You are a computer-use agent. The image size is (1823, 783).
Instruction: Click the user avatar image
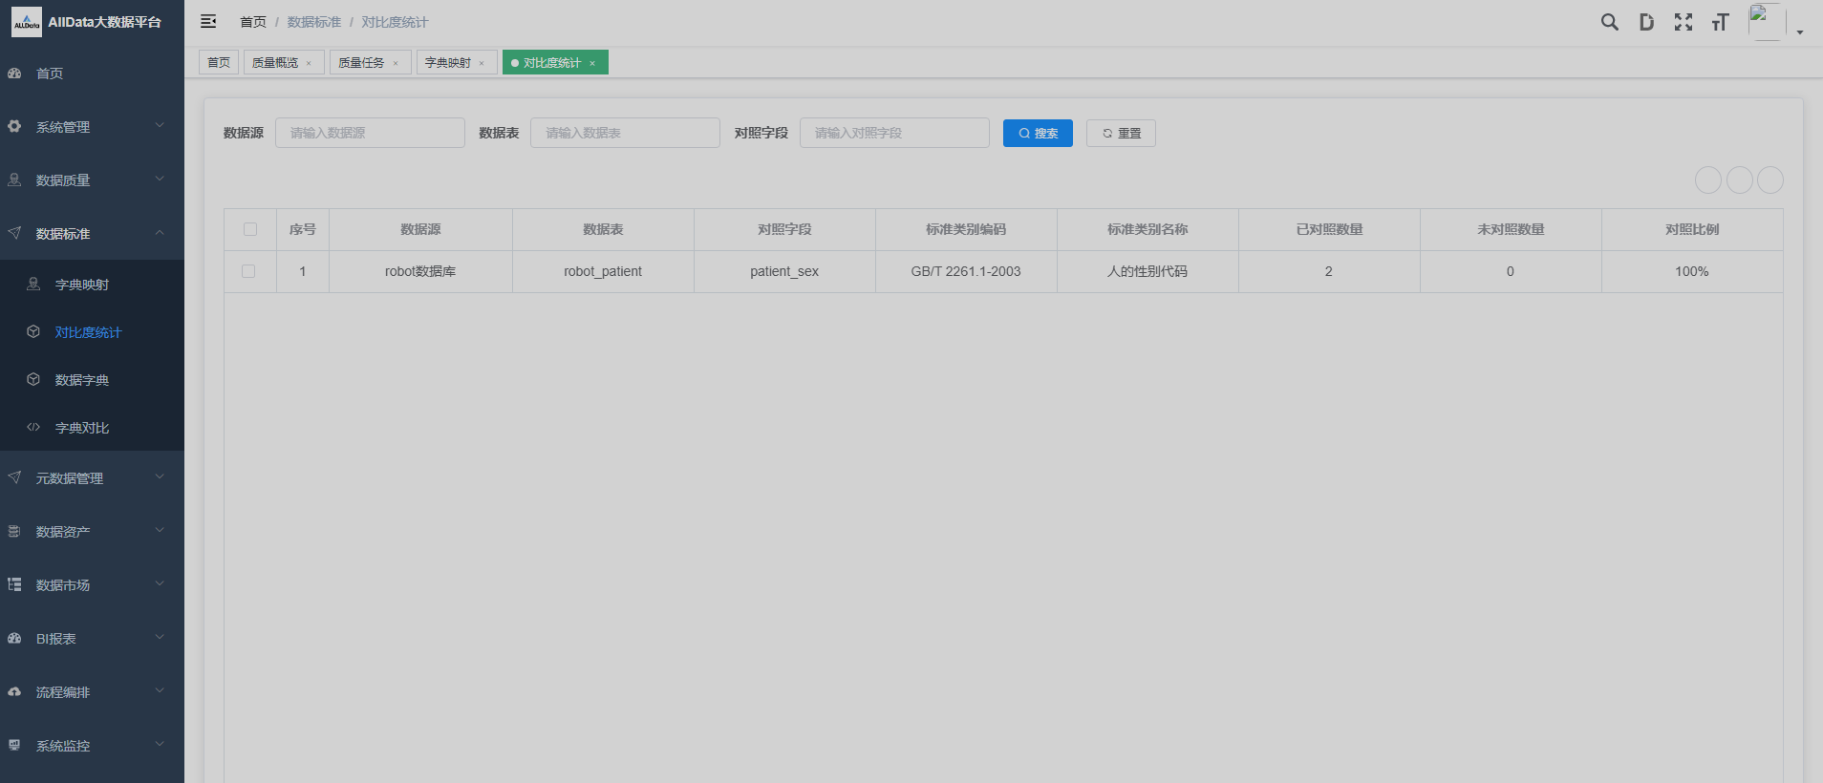pos(1766,22)
